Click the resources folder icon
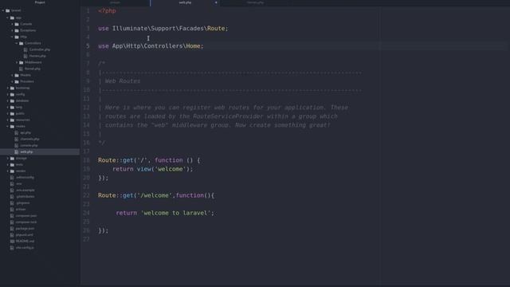 pos(12,120)
